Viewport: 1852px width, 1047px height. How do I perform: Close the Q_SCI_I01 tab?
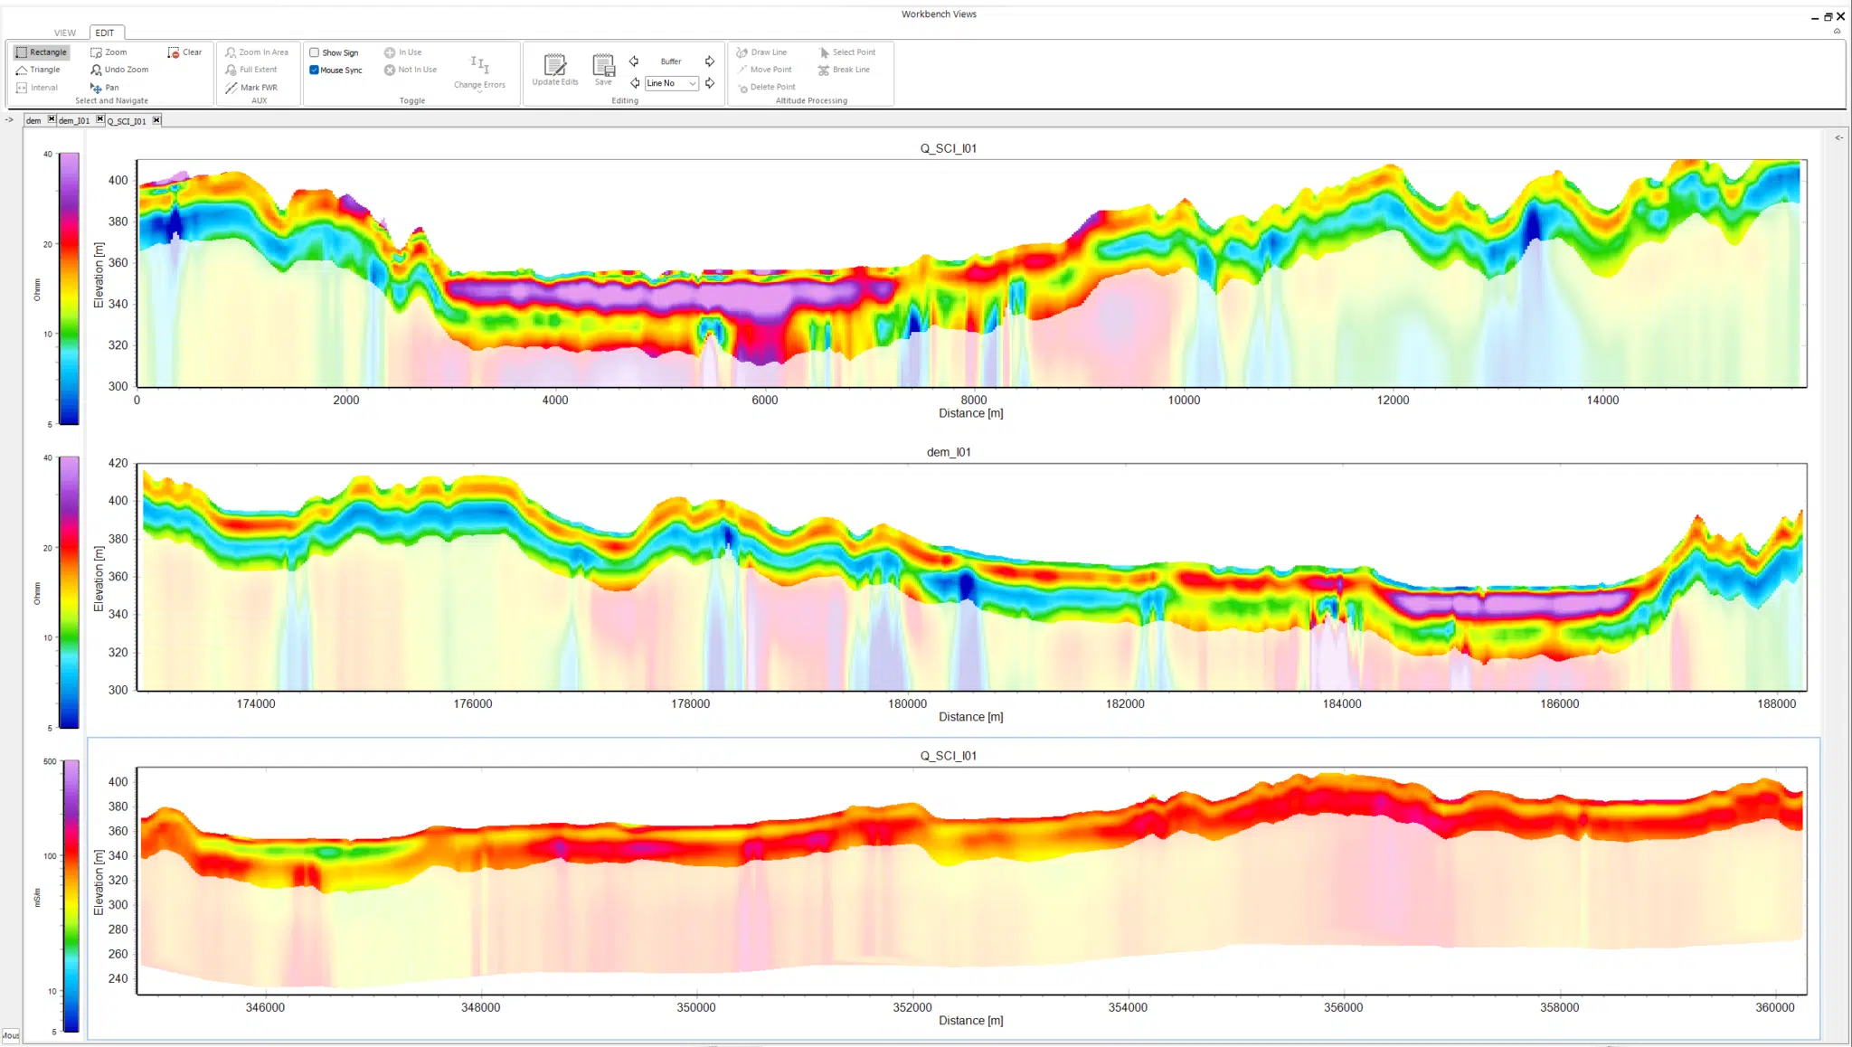point(156,120)
